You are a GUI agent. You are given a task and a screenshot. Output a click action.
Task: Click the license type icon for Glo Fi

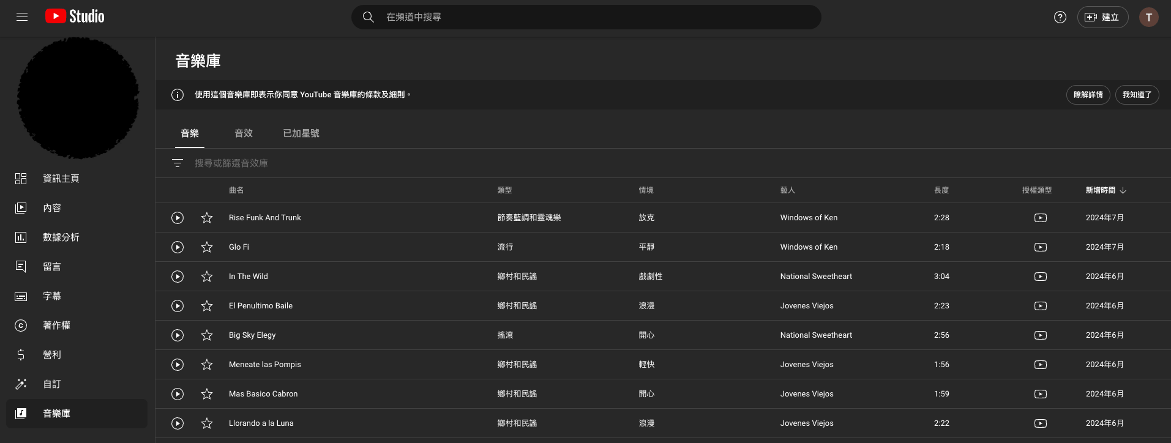click(1040, 247)
